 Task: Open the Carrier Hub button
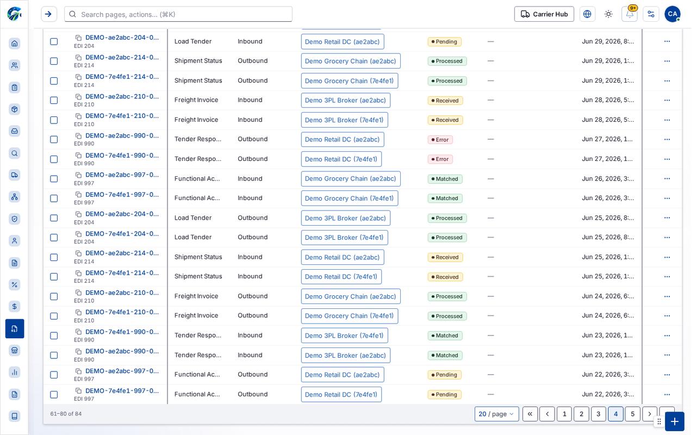click(x=544, y=14)
